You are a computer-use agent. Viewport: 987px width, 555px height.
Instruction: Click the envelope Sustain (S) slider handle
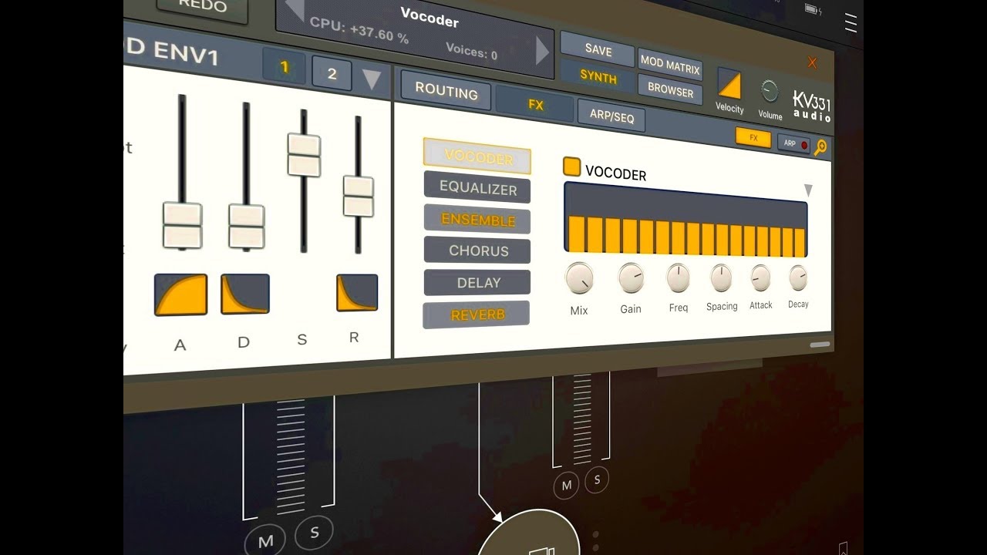[304, 155]
